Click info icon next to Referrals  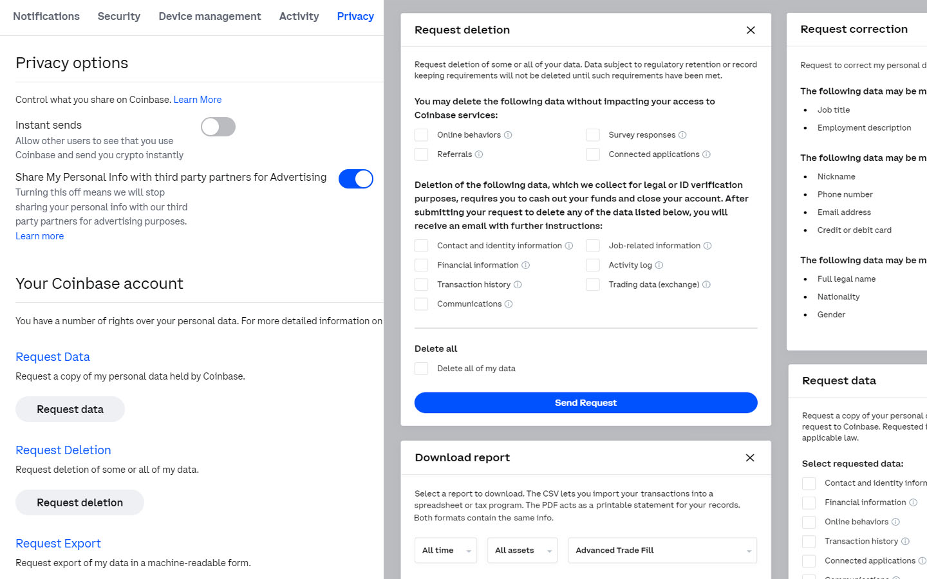pos(479,154)
